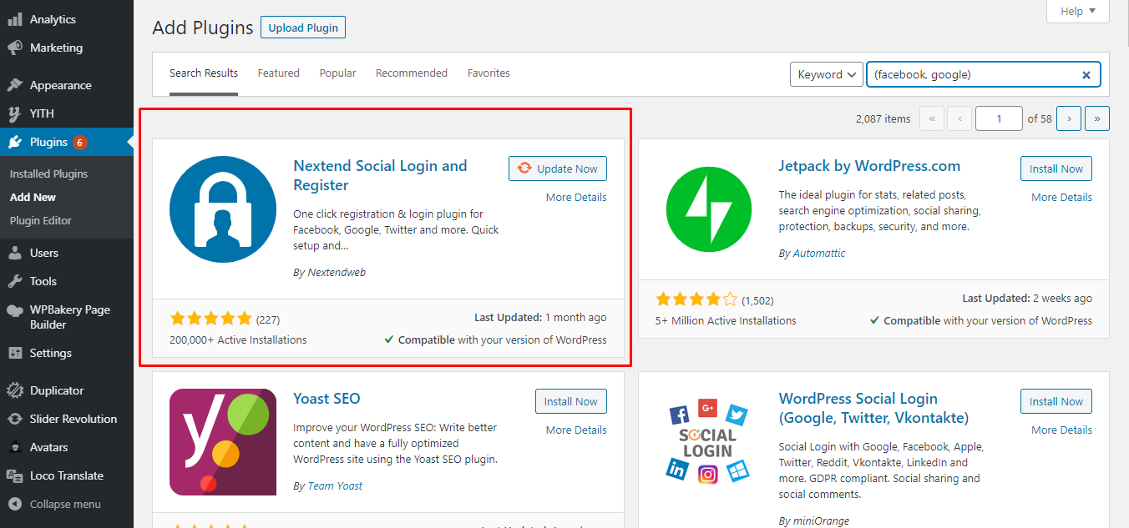Click Install Now for Jetpack
Viewport: 1129px width, 528px height.
point(1056,168)
